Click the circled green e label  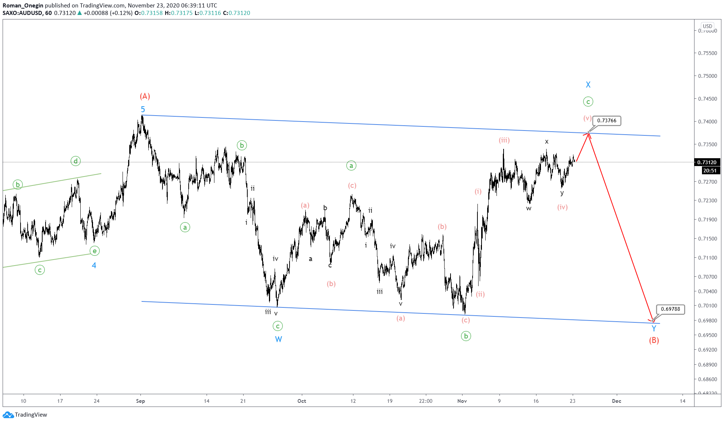tap(95, 251)
